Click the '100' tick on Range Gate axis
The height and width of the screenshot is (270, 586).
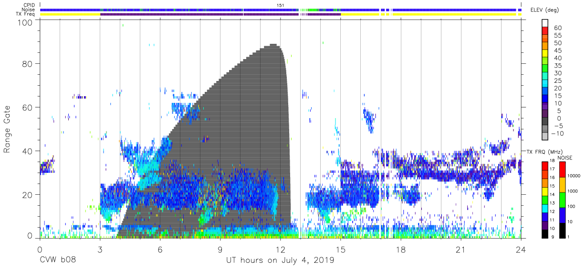(25, 22)
